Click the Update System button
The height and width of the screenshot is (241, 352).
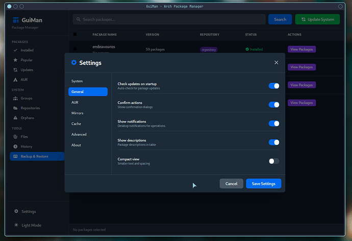[x=317, y=19]
